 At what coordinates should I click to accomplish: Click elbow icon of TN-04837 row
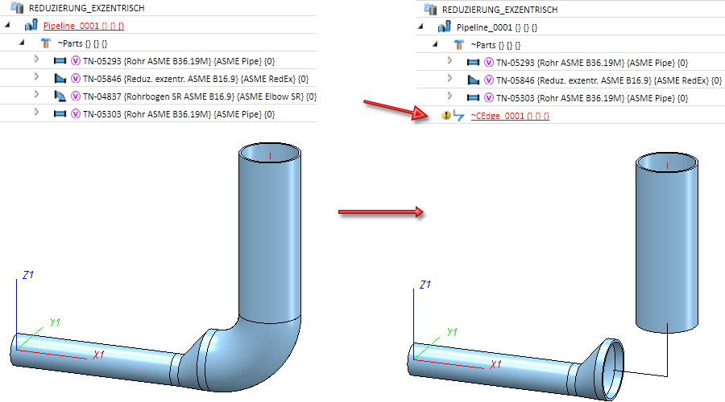pyautogui.click(x=60, y=96)
